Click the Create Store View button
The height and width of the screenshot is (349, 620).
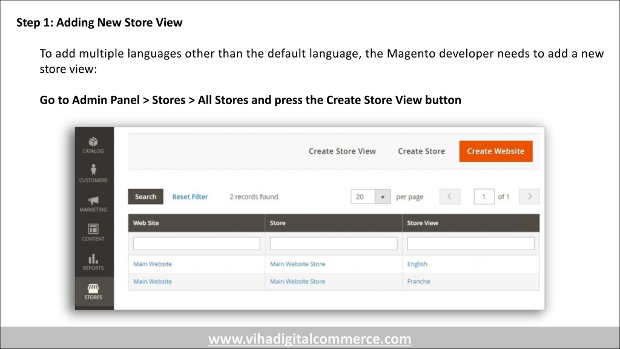[x=342, y=151]
